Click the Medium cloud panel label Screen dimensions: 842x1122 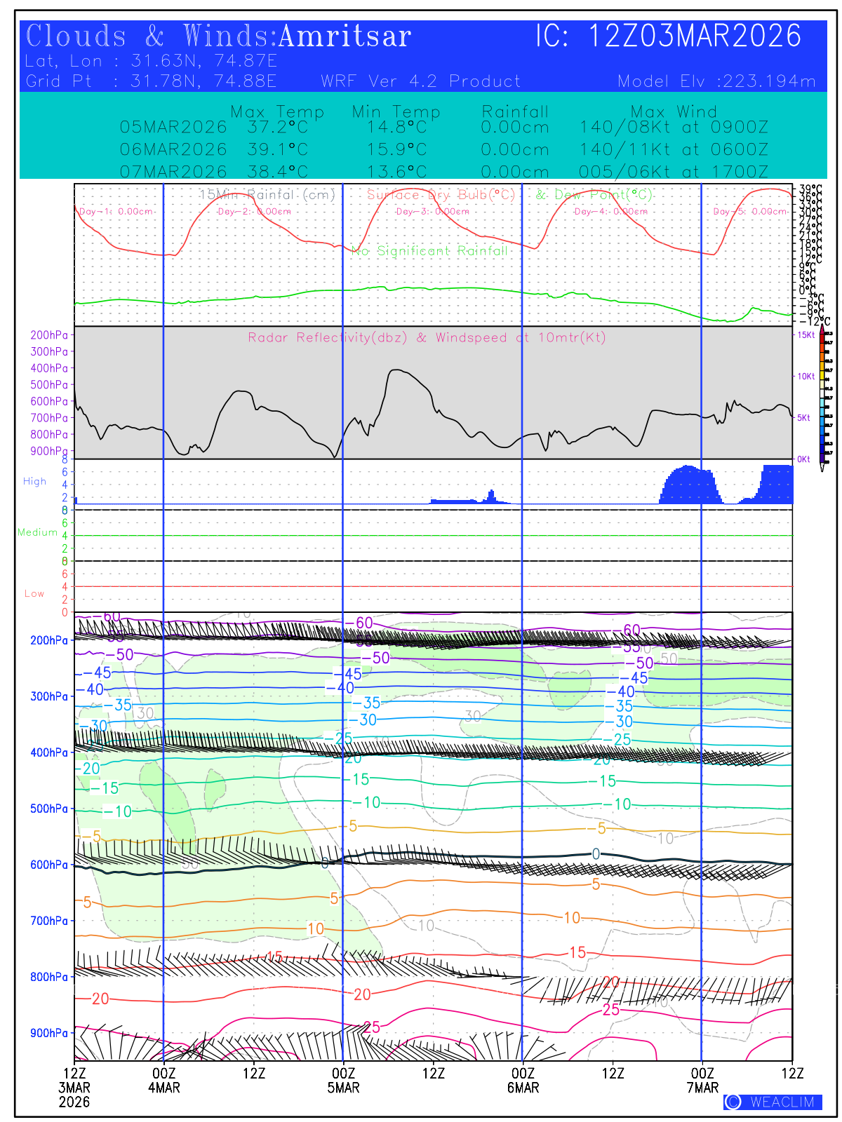tap(37, 532)
